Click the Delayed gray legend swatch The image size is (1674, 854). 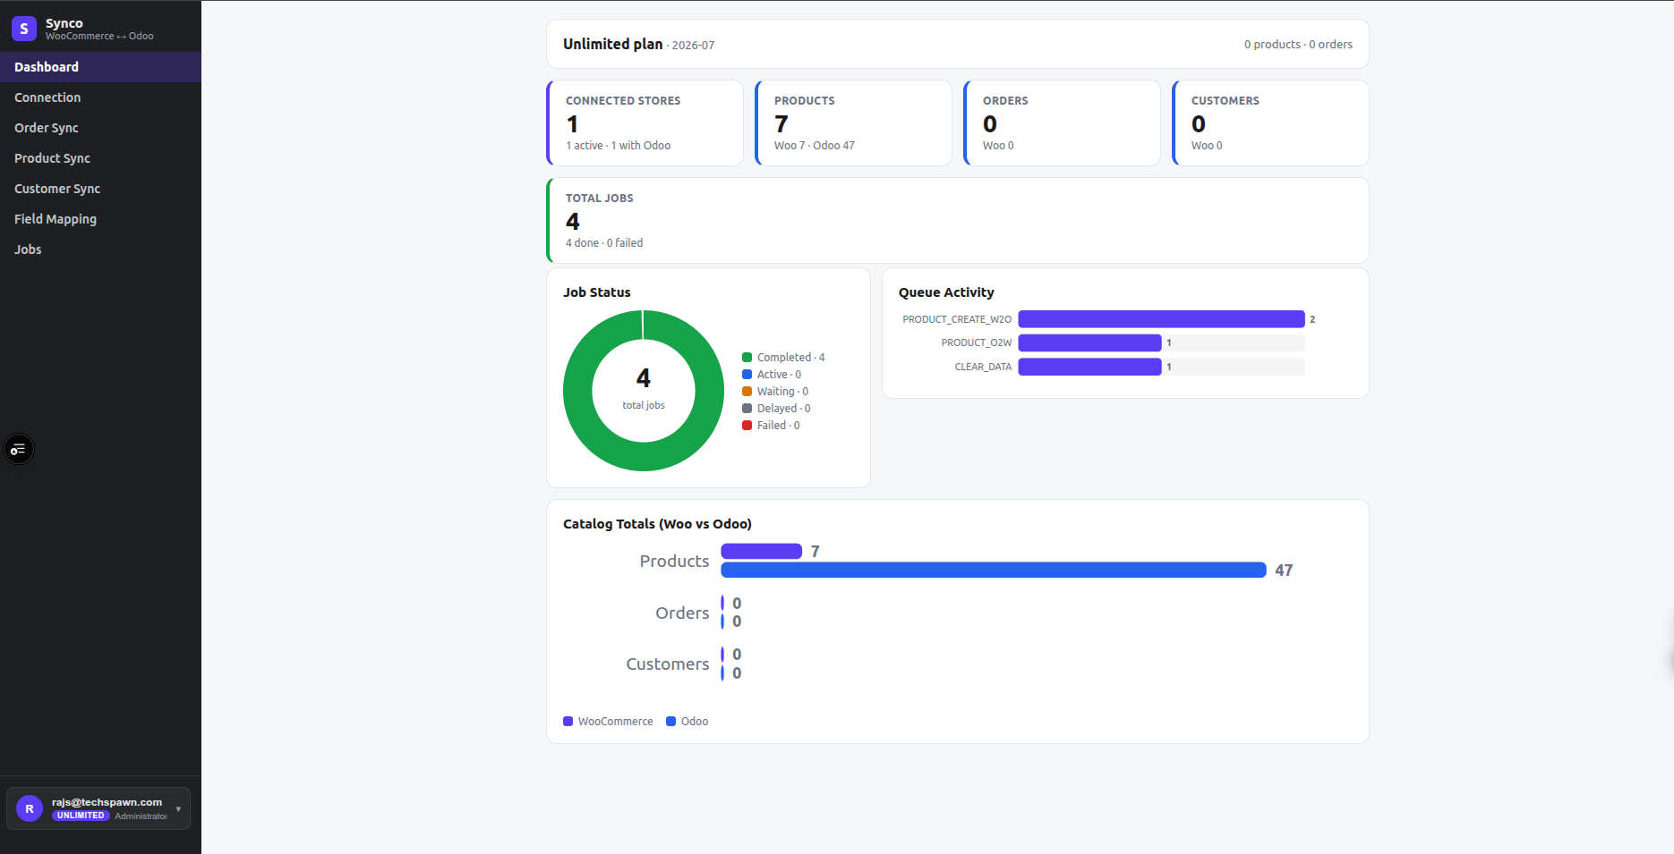[747, 409]
